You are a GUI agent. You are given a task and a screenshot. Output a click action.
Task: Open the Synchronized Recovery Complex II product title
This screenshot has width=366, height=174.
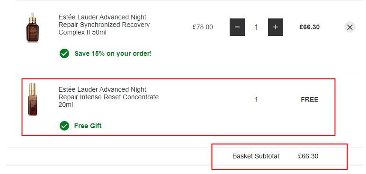[104, 25]
